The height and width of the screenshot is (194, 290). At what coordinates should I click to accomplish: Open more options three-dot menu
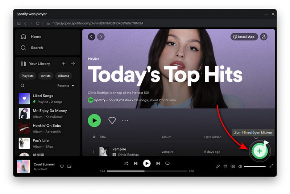point(125,121)
